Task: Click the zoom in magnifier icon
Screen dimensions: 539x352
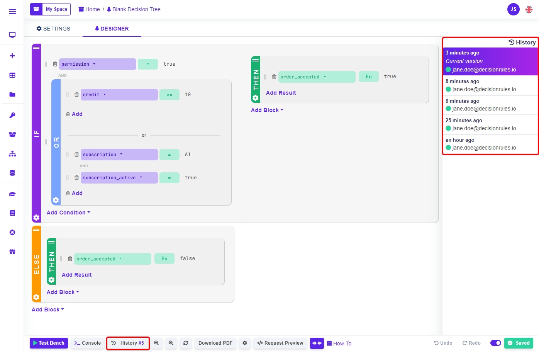Action: pyautogui.click(x=171, y=343)
